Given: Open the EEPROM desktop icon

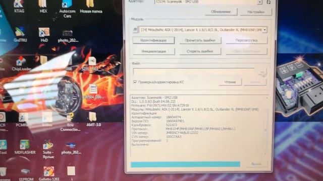Looking at the screenshot, I should coord(26,175).
